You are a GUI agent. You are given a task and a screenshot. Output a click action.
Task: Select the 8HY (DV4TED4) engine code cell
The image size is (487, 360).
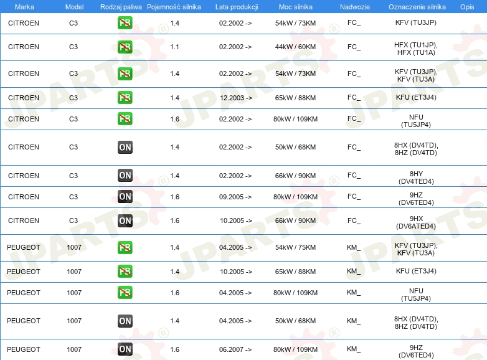point(416,178)
